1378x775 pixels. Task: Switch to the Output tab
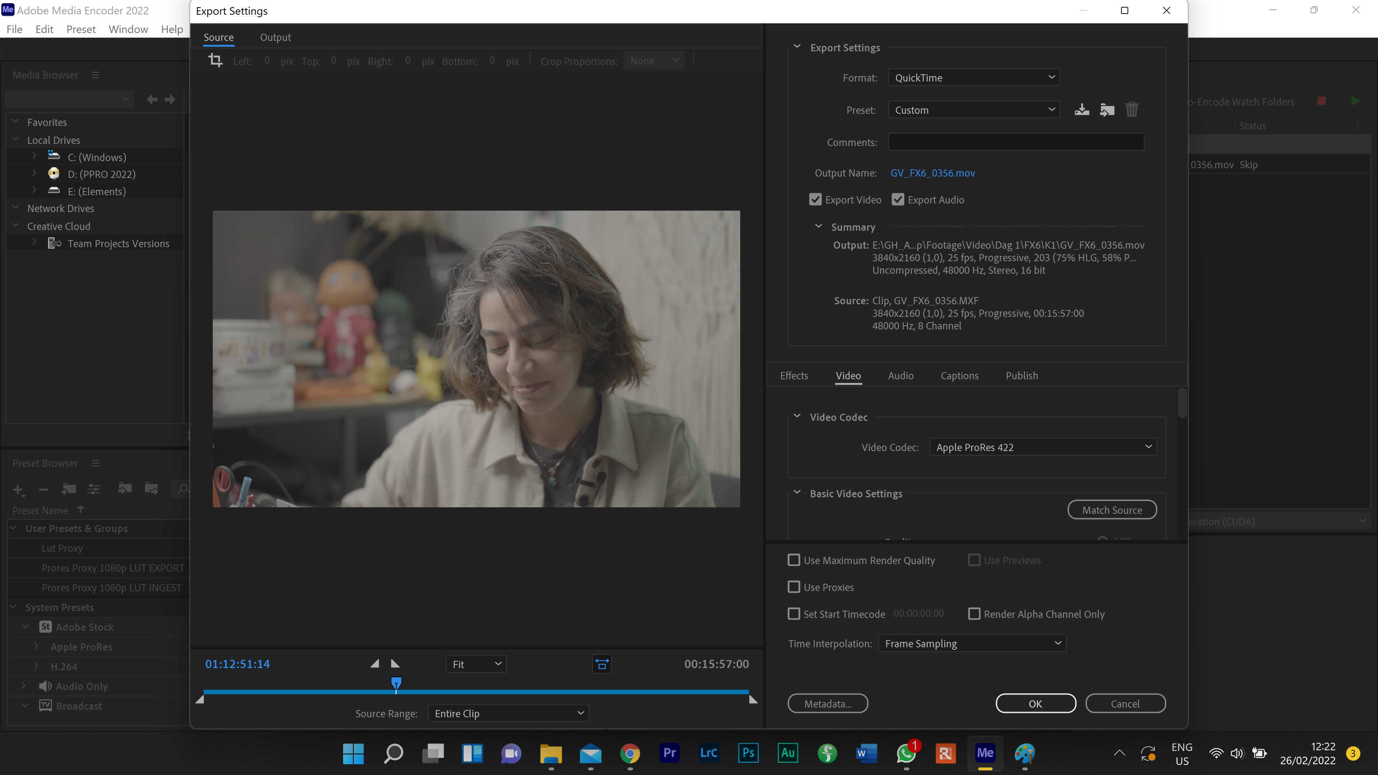[276, 37]
